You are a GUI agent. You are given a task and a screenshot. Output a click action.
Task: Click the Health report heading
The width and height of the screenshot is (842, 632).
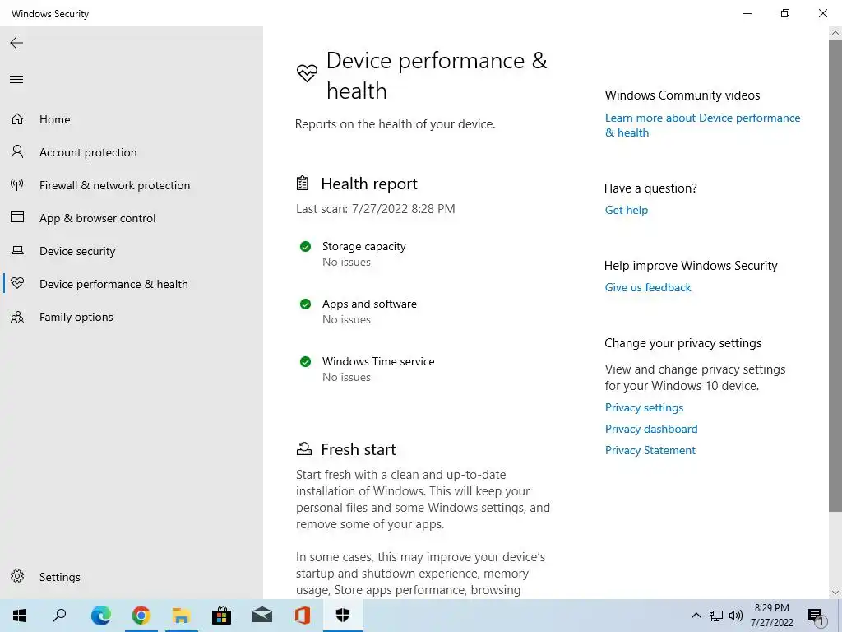(x=369, y=184)
